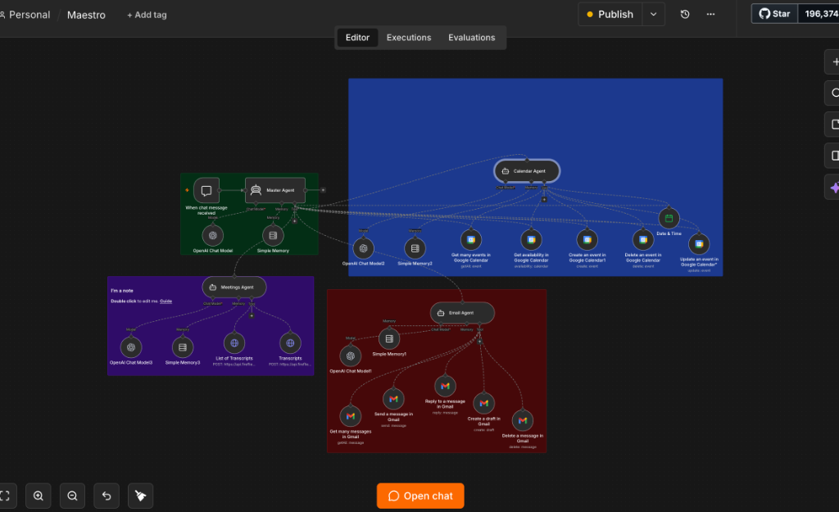Image resolution: width=839 pixels, height=512 pixels.
Task: Add a tool to the Meetings Agent plus connector
Action: pyautogui.click(x=252, y=315)
